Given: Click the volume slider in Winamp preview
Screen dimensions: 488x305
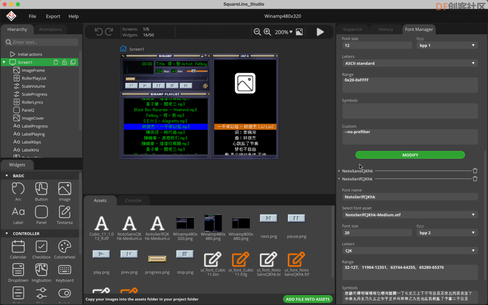Looking at the screenshot, I should tap(197, 71).
